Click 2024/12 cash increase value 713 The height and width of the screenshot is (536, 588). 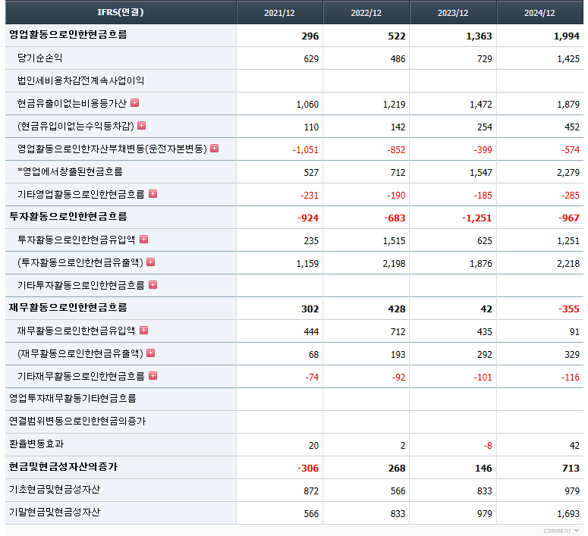coord(571,469)
